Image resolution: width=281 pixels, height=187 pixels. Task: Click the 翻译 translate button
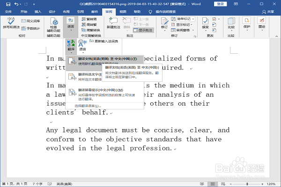[x=71, y=46]
